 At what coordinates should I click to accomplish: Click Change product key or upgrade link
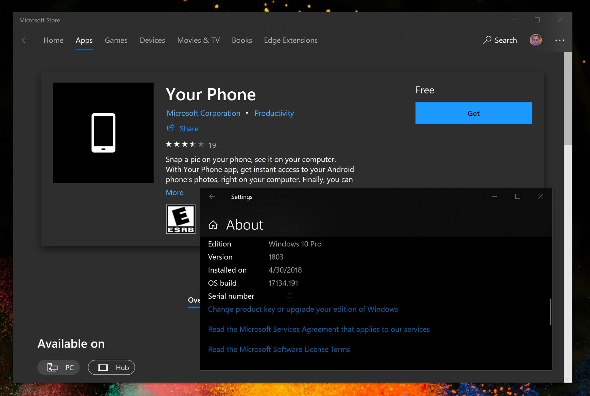pos(303,308)
